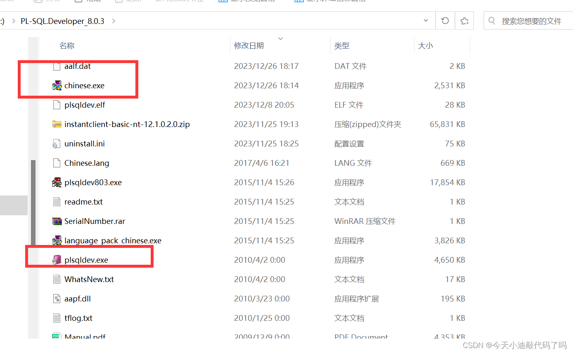Screen dimensions: 573x353
Task: Select the Chinese.lang file name
Action: (87, 163)
